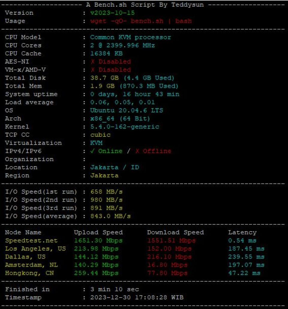Screen dimensions: 288x309
Task: Click the Los Angeles, US node row
Action: click(x=135, y=249)
